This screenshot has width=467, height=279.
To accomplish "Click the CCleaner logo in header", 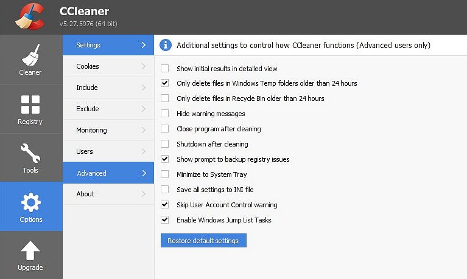I will click(30, 16).
